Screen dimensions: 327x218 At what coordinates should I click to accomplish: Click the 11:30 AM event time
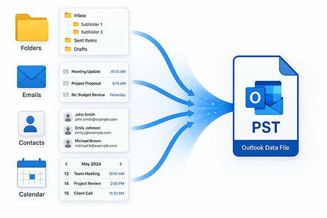click(117, 193)
